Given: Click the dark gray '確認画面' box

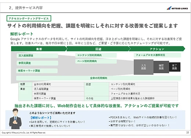Looking at the screenshot, I should coord(161,67).
